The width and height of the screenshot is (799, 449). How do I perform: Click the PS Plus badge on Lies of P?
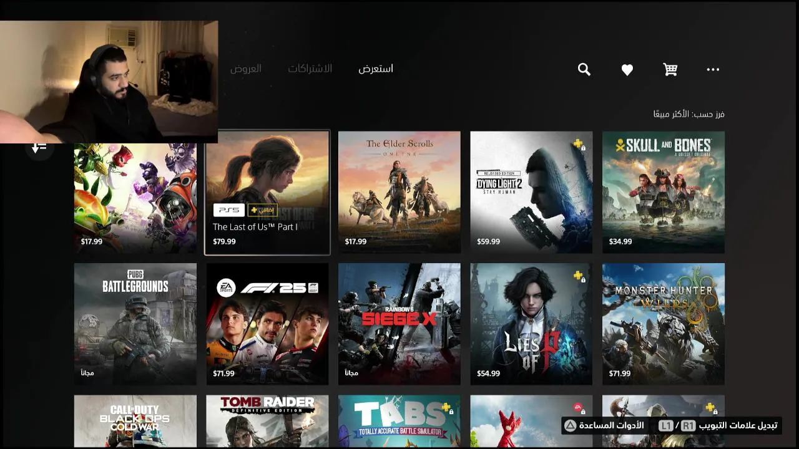(x=579, y=276)
